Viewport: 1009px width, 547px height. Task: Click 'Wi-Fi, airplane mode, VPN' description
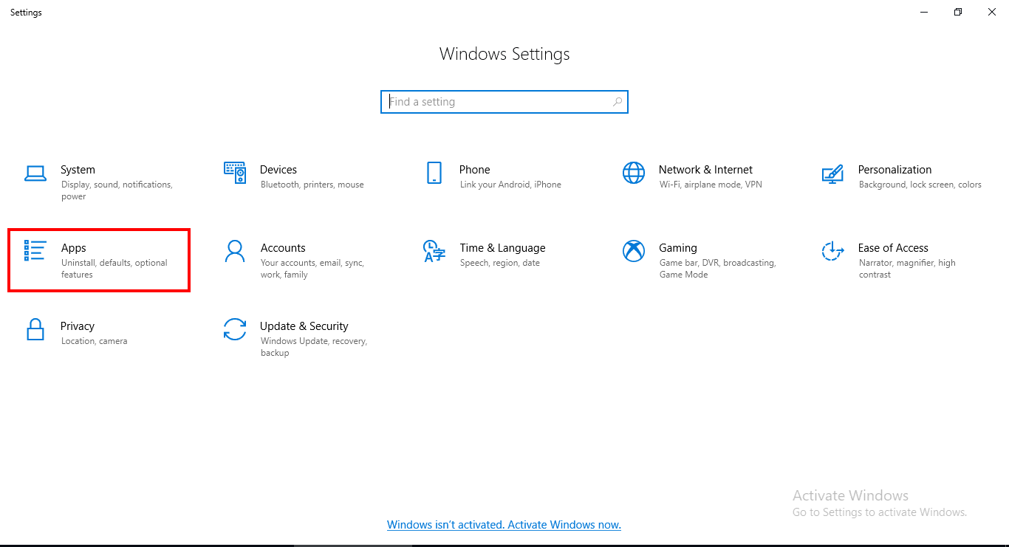click(x=711, y=185)
